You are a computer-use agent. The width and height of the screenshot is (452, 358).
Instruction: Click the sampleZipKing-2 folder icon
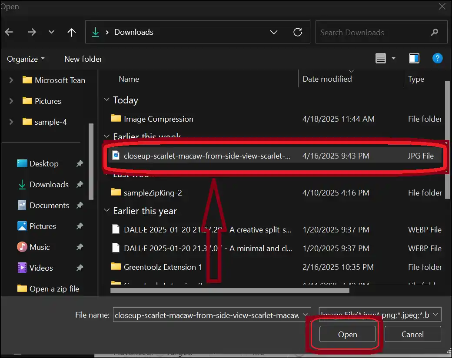point(116,192)
